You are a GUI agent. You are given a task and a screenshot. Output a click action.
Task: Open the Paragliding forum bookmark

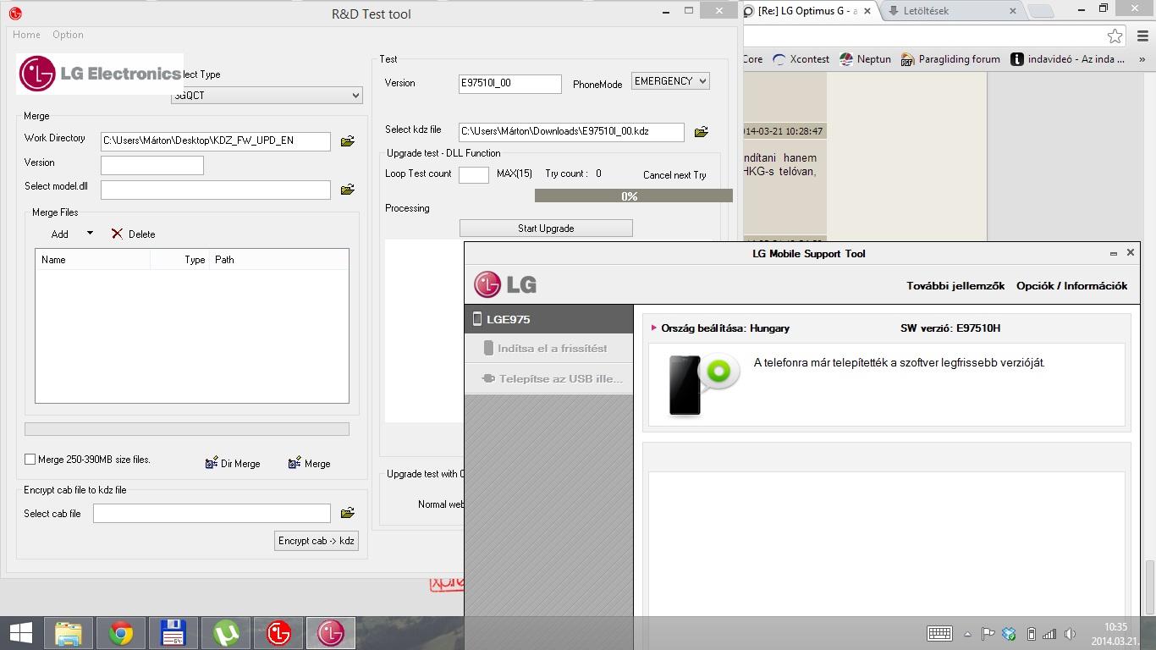(950, 59)
